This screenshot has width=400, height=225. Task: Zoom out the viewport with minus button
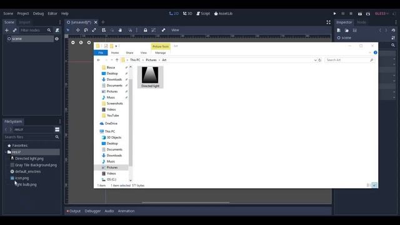73,42
